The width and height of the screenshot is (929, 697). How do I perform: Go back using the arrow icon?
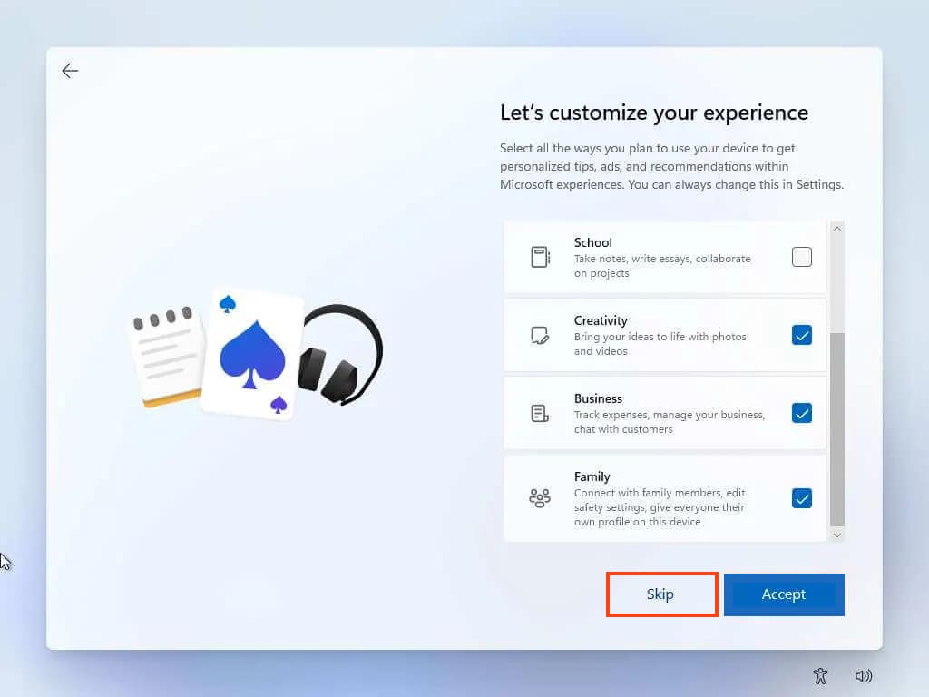[x=70, y=71]
